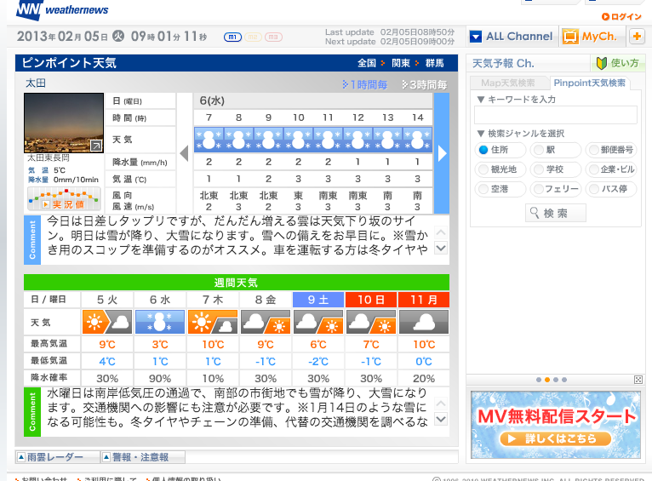This screenshot has height=481, width=652.
Task: Select the 郵便番号 radio button
Action: tap(594, 150)
